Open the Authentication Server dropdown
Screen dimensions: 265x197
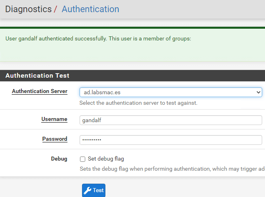[x=170, y=92]
